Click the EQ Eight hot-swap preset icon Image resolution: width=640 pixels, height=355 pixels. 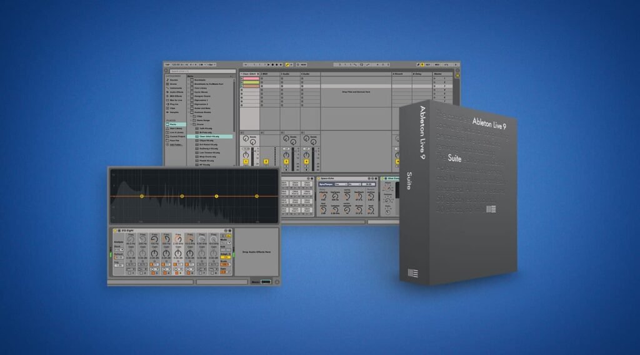point(226,231)
